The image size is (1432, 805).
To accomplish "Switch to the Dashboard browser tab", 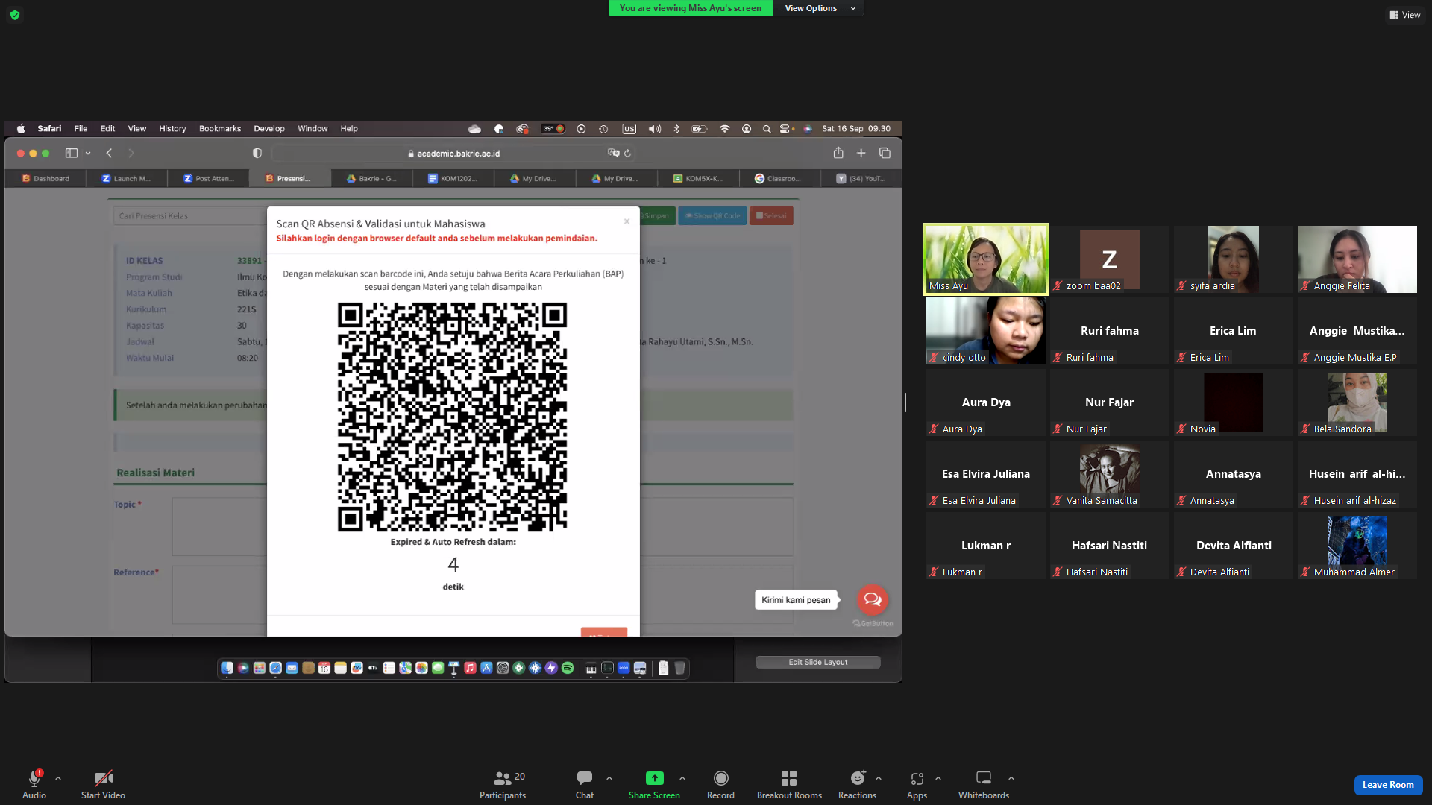I will tap(45, 179).
